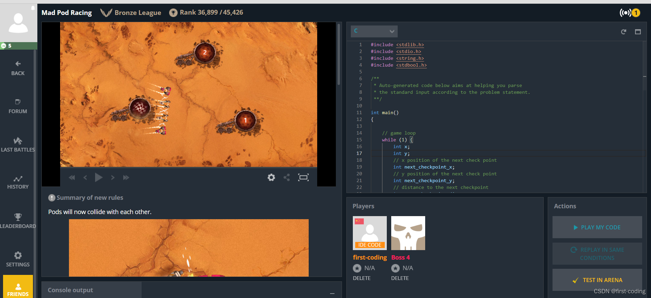Place cursor on while (1) line
Screen dimensions: 651x298
coord(397,140)
